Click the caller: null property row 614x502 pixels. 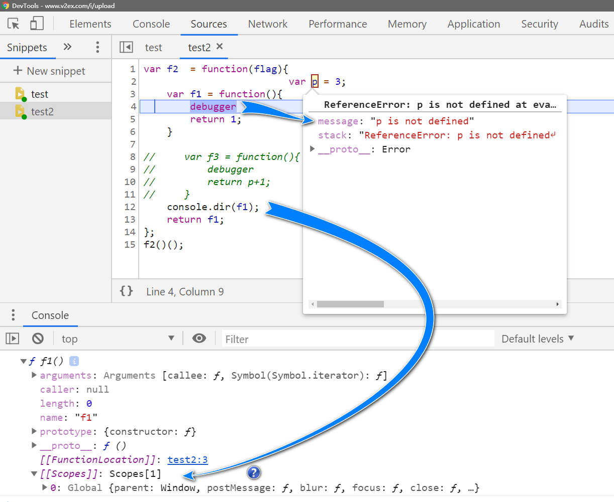[74, 389]
